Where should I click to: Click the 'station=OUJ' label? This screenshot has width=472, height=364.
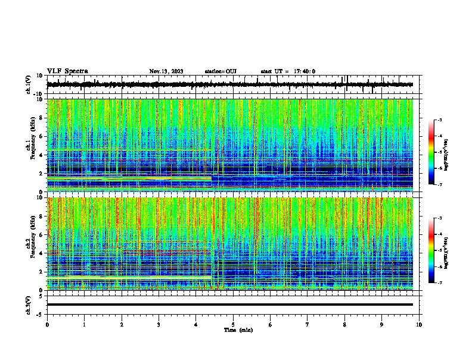click(x=221, y=71)
